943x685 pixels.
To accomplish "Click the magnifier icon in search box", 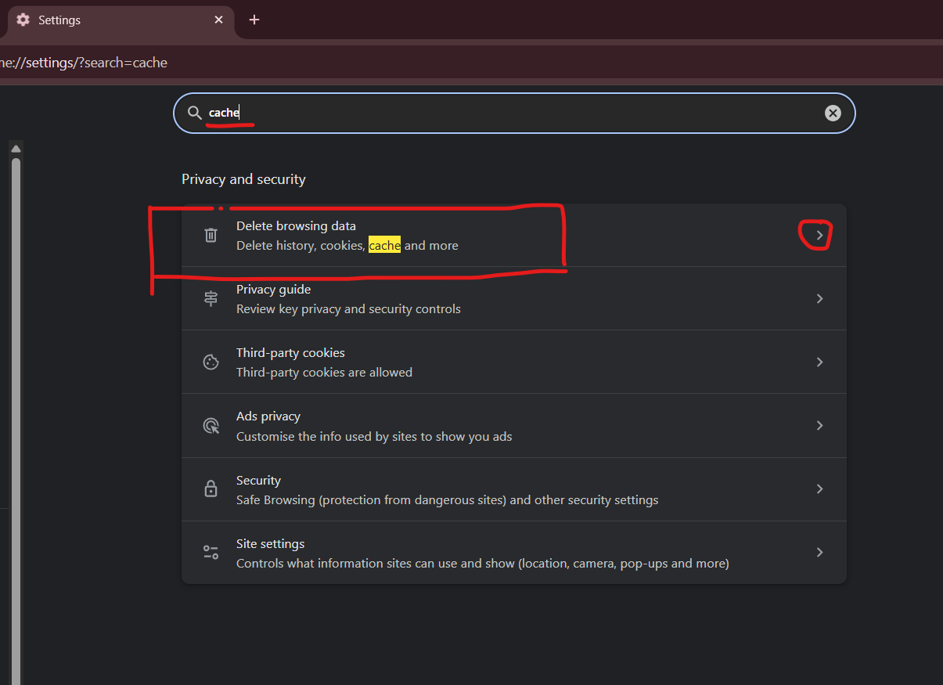I will [x=194, y=114].
